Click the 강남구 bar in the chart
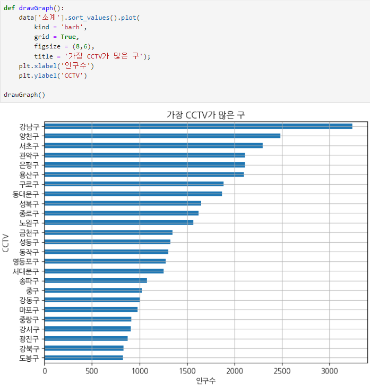Screen dimensions: 370x391 pos(199,126)
